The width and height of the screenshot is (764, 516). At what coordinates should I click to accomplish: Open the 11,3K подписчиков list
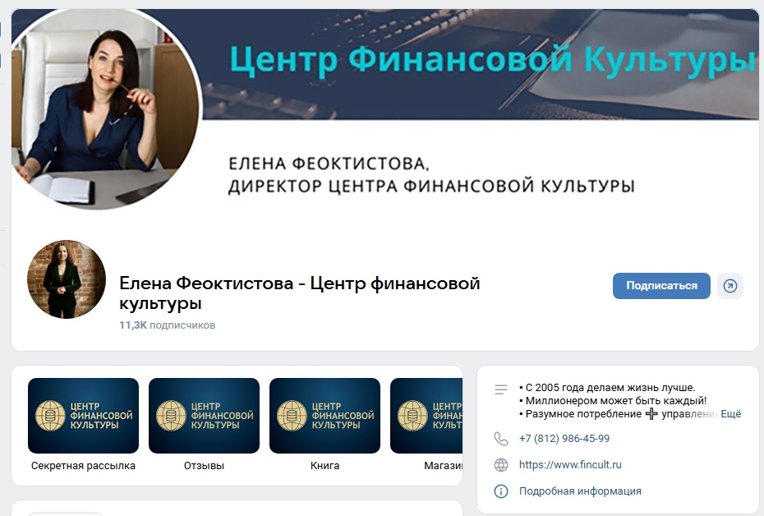tap(167, 325)
